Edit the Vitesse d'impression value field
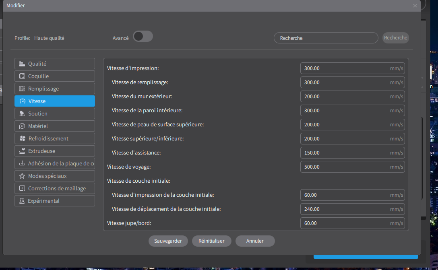The width and height of the screenshot is (438, 270). click(x=353, y=68)
